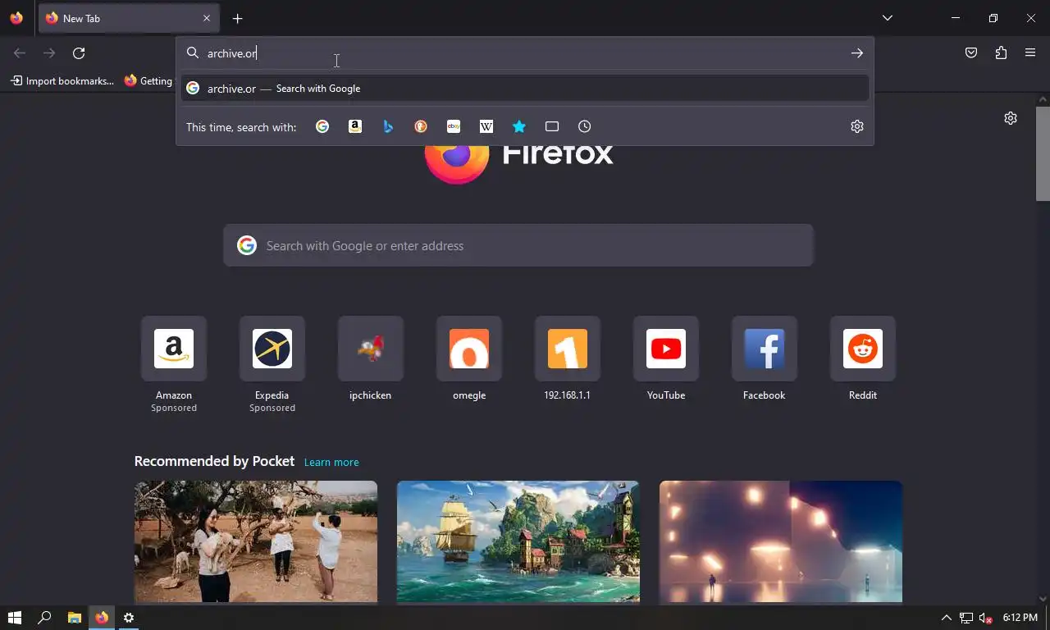Click the Firefox taskbar icon
This screenshot has height=630, width=1050.
(102, 618)
